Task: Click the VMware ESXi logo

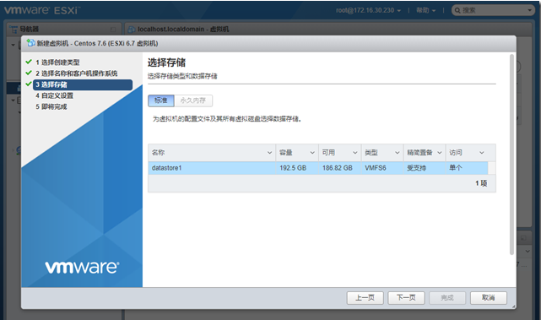Action: click(x=41, y=9)
